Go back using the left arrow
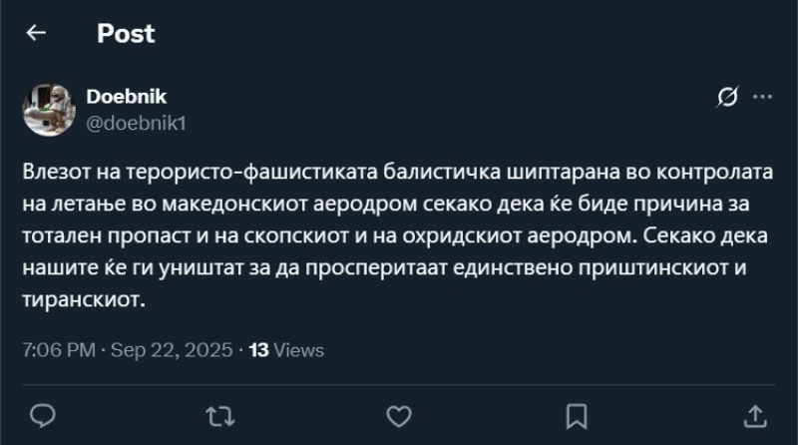This screenshot has height=445, width=798. coord(37,34)
